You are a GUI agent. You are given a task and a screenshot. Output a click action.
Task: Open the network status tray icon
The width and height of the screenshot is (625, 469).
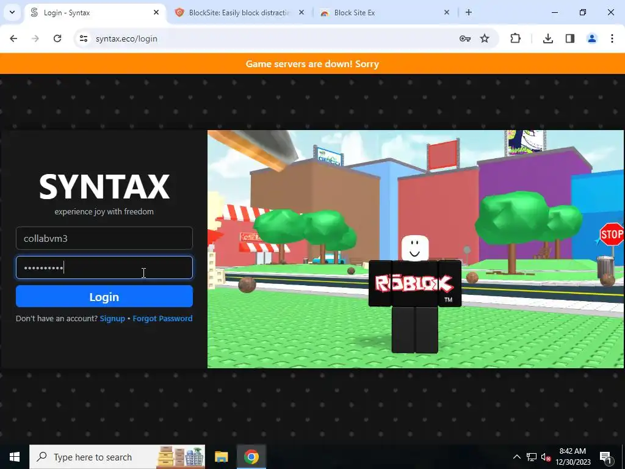(532, 457)
